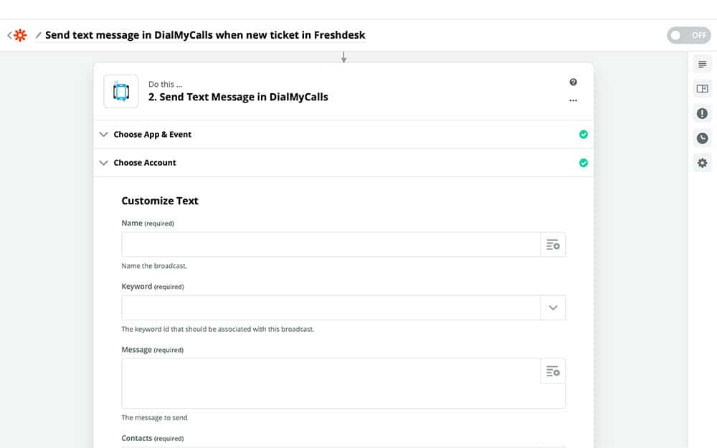Click the Zapier home logo icon
This screenshot has height=448, width=717.
[20, 35]
